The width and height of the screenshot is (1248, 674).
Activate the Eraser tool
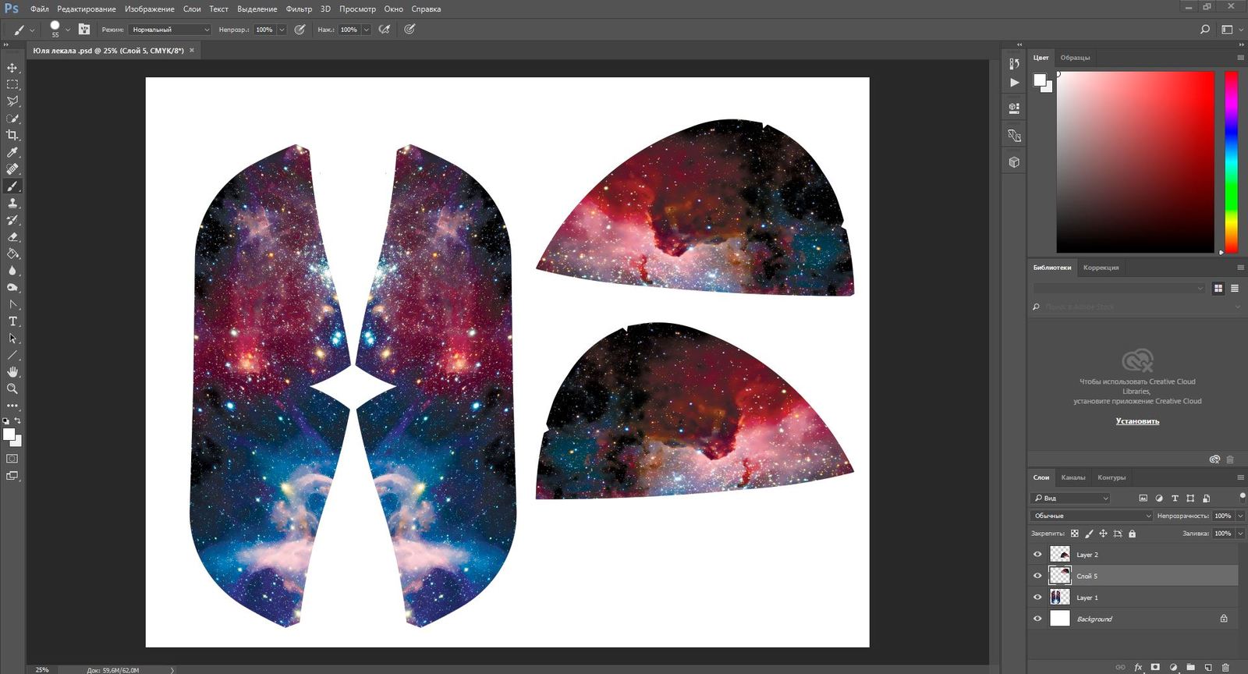click(12, 237)
